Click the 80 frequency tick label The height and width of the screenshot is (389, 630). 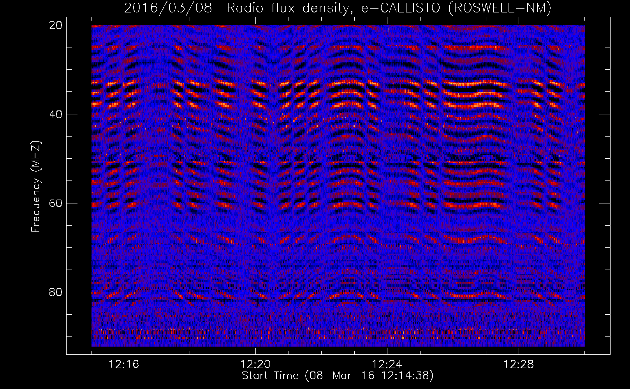(56, 292)
